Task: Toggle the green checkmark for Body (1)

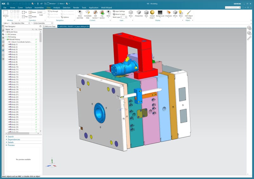Action: coord(36,44)
